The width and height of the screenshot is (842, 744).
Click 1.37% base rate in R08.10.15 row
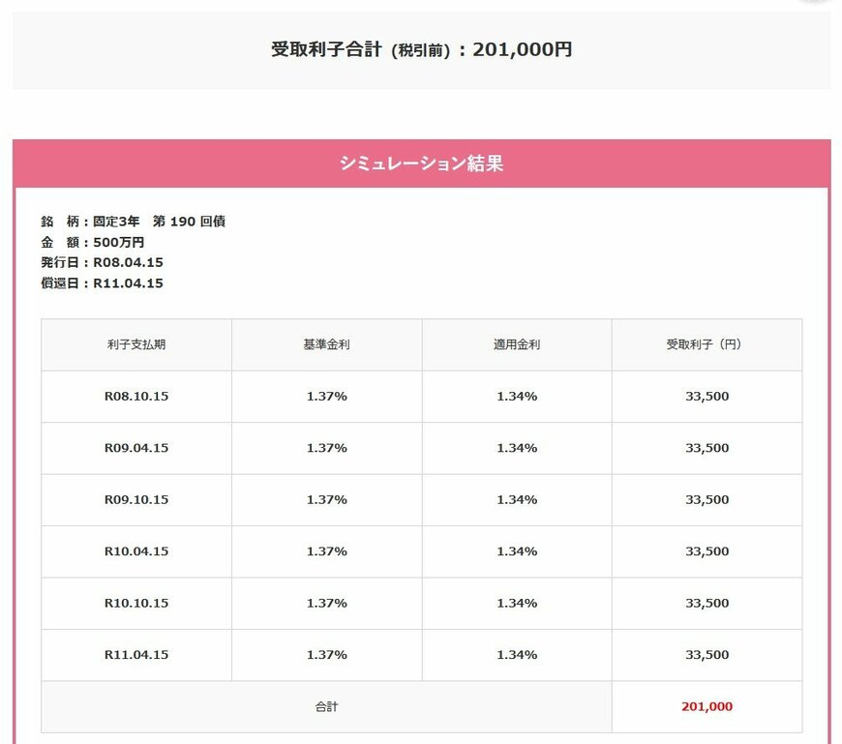click(326, 397)
